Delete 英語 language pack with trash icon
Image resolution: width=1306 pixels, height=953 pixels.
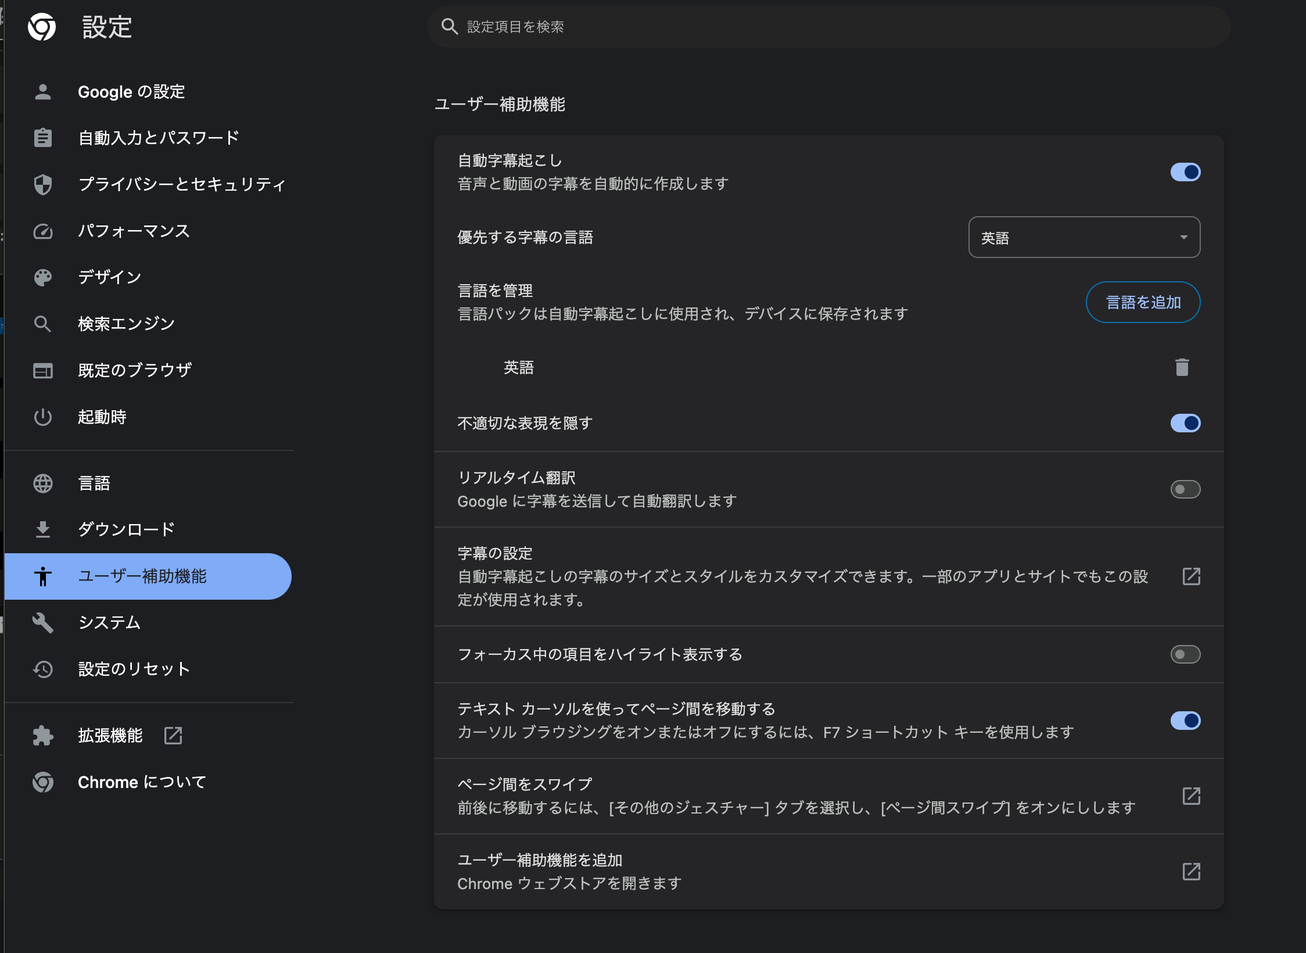click(x=1182, y=367)
